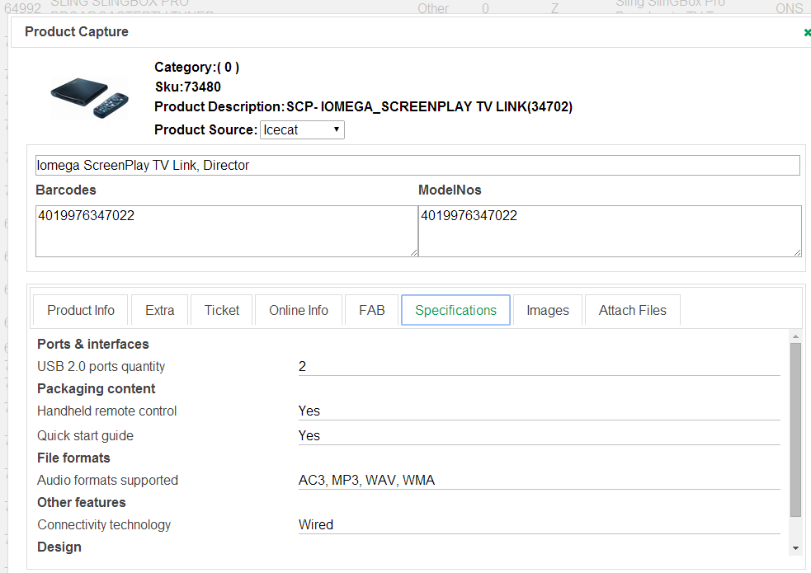Viewport: 811px width, 573px height.
Task: Click the Sku:73480 text
Action: [x=188, y=87]
